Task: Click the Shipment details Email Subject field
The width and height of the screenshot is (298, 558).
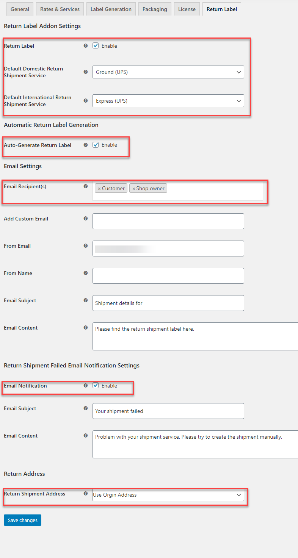Action: [x=168, y=303]
